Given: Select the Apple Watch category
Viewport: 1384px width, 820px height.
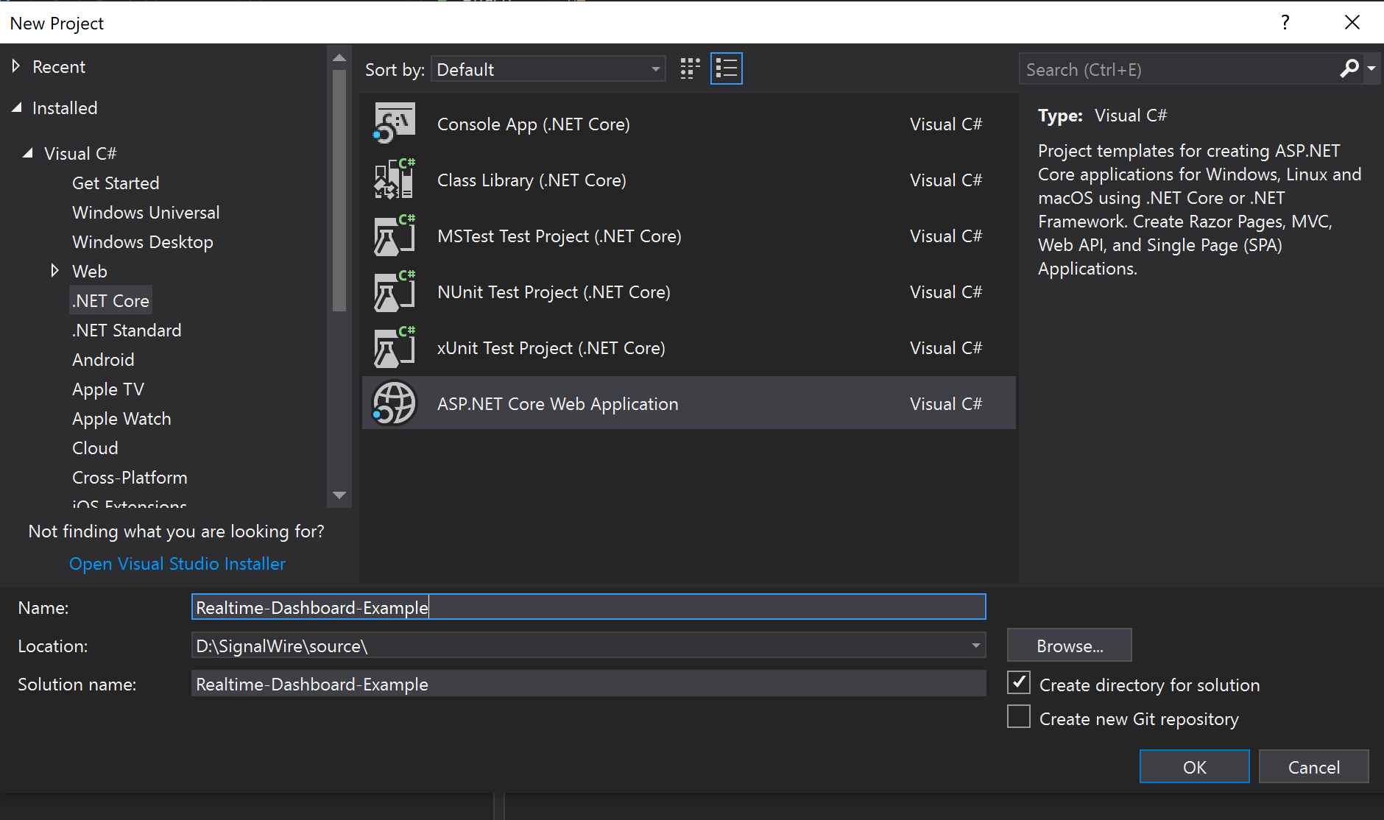Looking at the screenshot, I should 121,418.
